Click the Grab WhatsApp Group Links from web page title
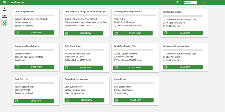The height and width of the screenshot is (112, 225). pos(85,11)
